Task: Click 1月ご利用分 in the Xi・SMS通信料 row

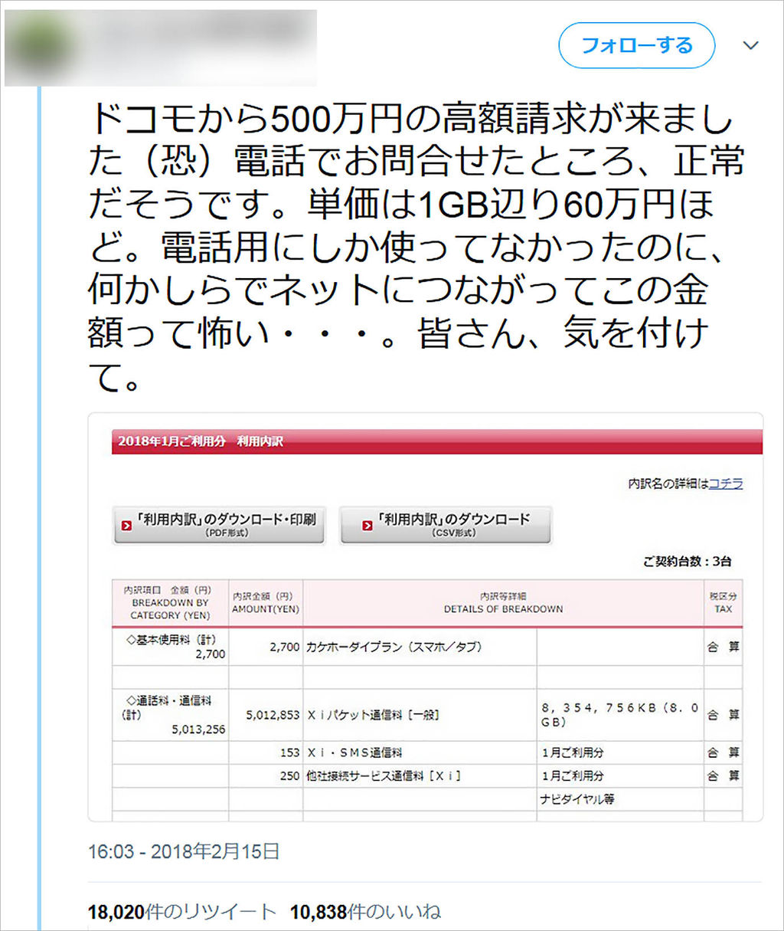Action: [x=573, y=752]
